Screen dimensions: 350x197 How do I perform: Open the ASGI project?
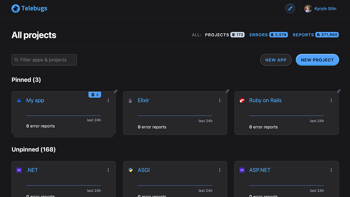pos(144,170)
